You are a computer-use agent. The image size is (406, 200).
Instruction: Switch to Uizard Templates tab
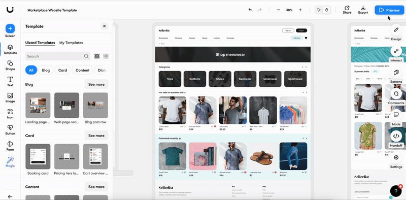pyautogui.click(x=40, y=43)
